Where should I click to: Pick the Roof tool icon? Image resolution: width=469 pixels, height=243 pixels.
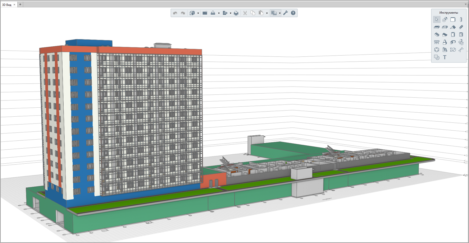coord(453,27)
